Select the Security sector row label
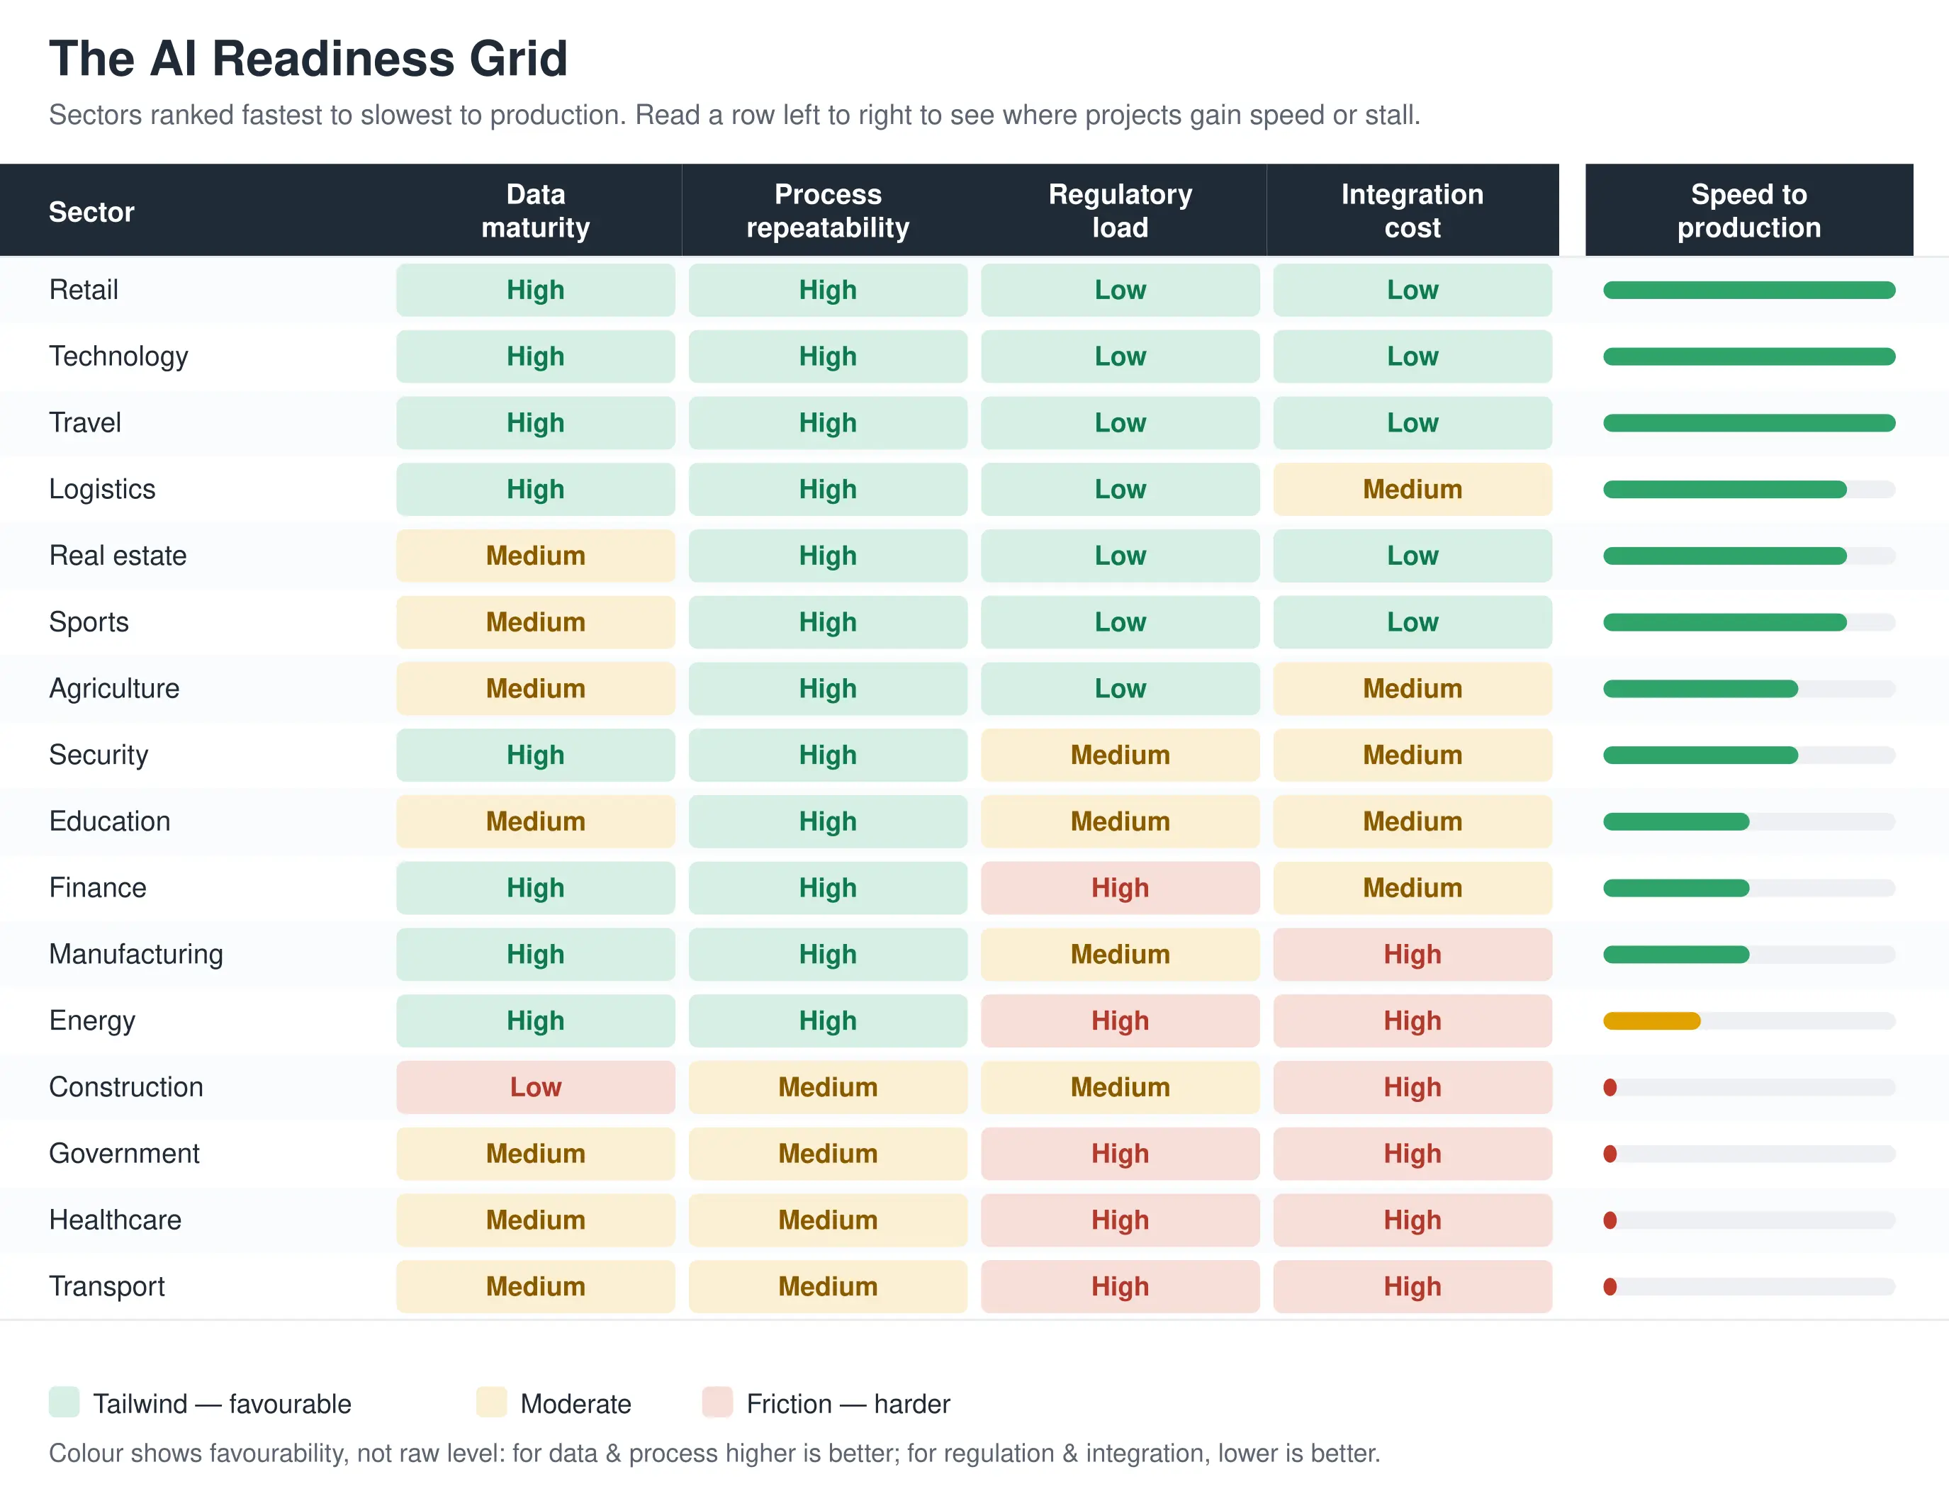1949x1501 pixels. 99,755
